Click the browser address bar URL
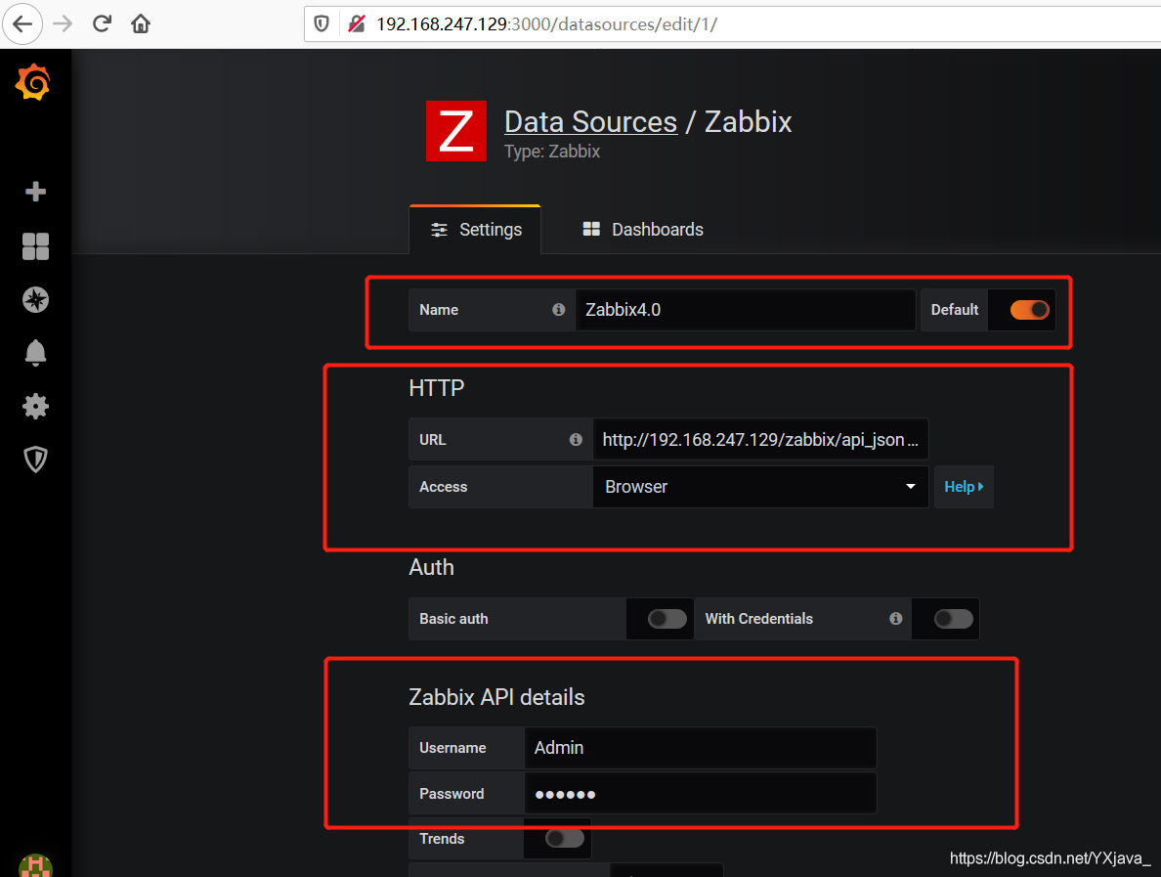1161x877 pixels. point(546,23)
